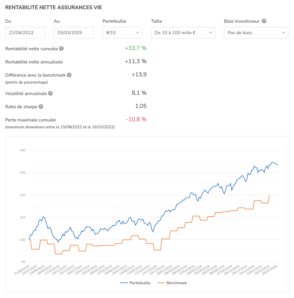The height and width of the screenshot is (298, 294).
Task: Click the red -10,8 % drawdown value
Action: pos(136,119)
